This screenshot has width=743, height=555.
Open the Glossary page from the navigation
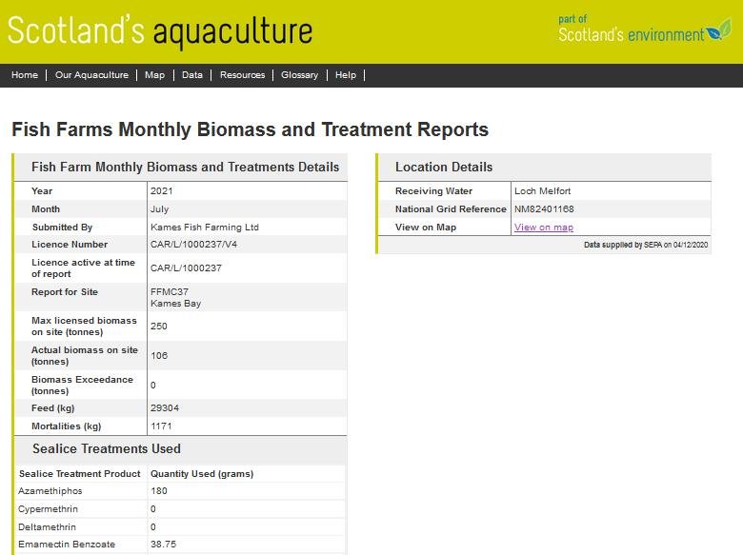[299, 75]
